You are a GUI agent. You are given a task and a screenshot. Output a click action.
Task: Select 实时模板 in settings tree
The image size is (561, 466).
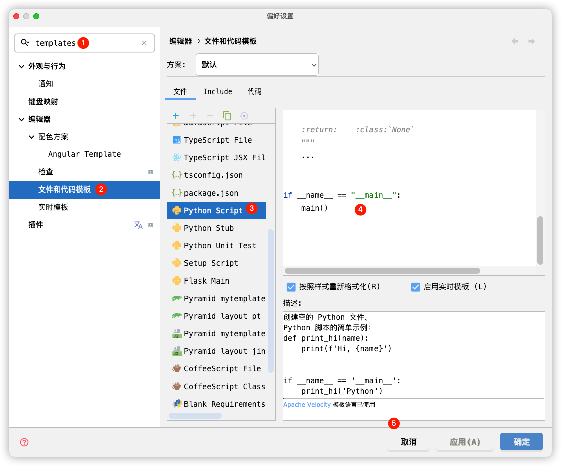tap(53, 207)
